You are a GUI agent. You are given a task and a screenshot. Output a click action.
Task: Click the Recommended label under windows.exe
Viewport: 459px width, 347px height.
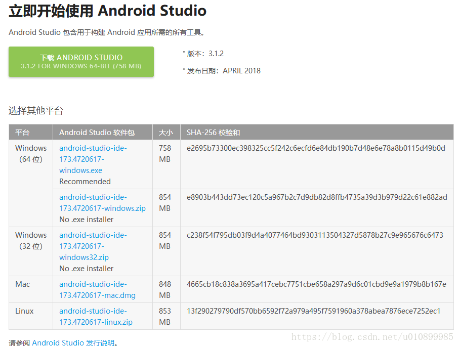(x=85, y=182)
